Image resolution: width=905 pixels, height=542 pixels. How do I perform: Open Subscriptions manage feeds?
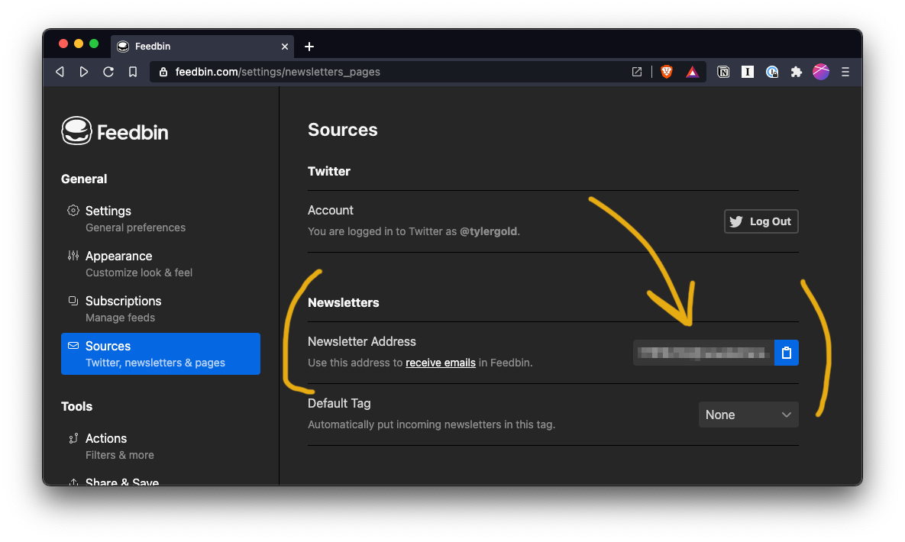tap(160, 309)
